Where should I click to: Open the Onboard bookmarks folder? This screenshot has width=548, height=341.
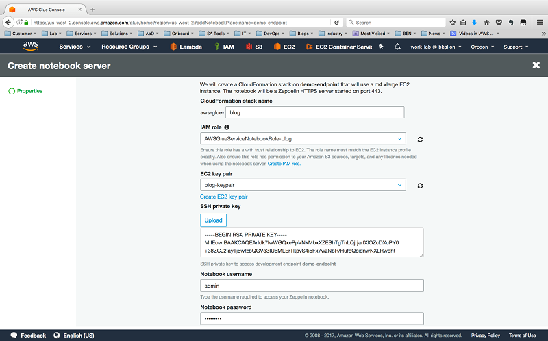click(178, 34)
